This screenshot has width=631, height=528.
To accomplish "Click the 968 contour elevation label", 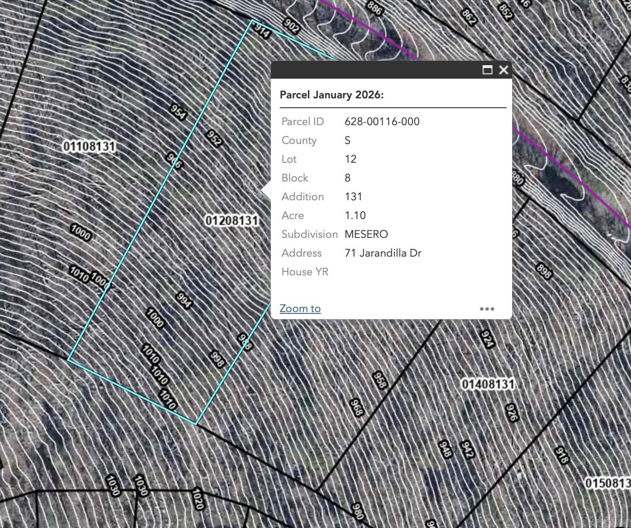I will click(x=357, y=407).
